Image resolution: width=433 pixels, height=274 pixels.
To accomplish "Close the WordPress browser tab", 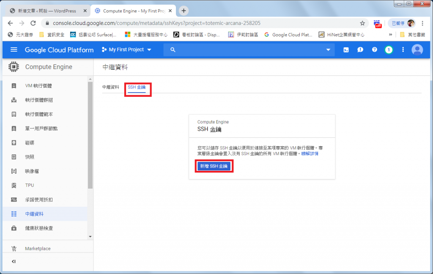I will pos(85,11).
